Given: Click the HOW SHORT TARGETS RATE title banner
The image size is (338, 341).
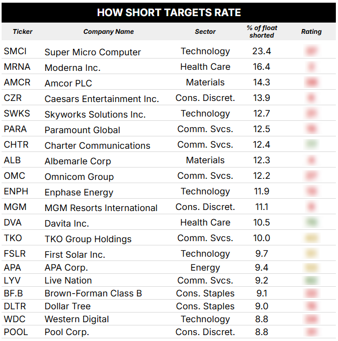Looking at the screenshot, I should click(169, 12).
